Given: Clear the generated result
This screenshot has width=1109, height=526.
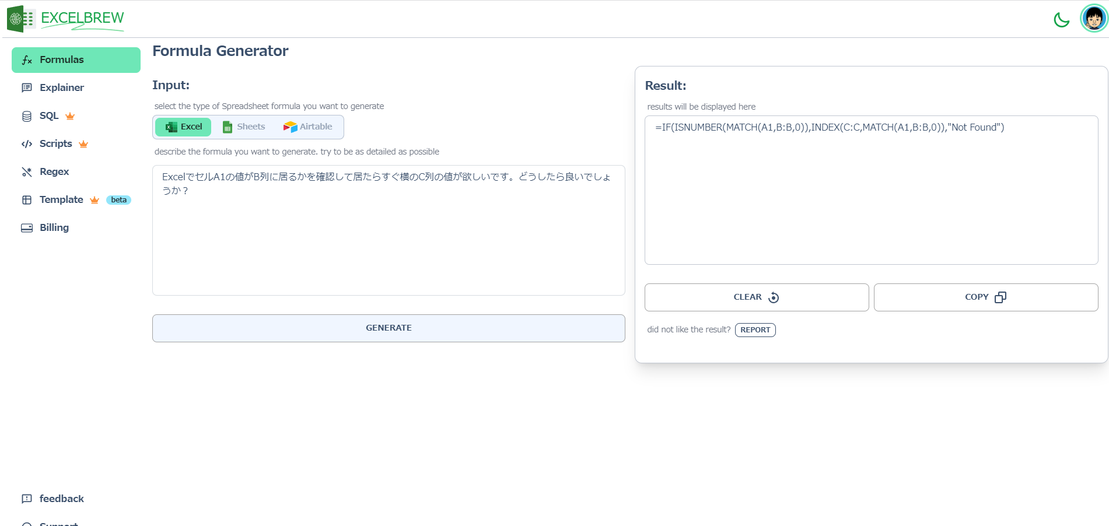Looking at the screenshot, I should (x=757, y=297).
